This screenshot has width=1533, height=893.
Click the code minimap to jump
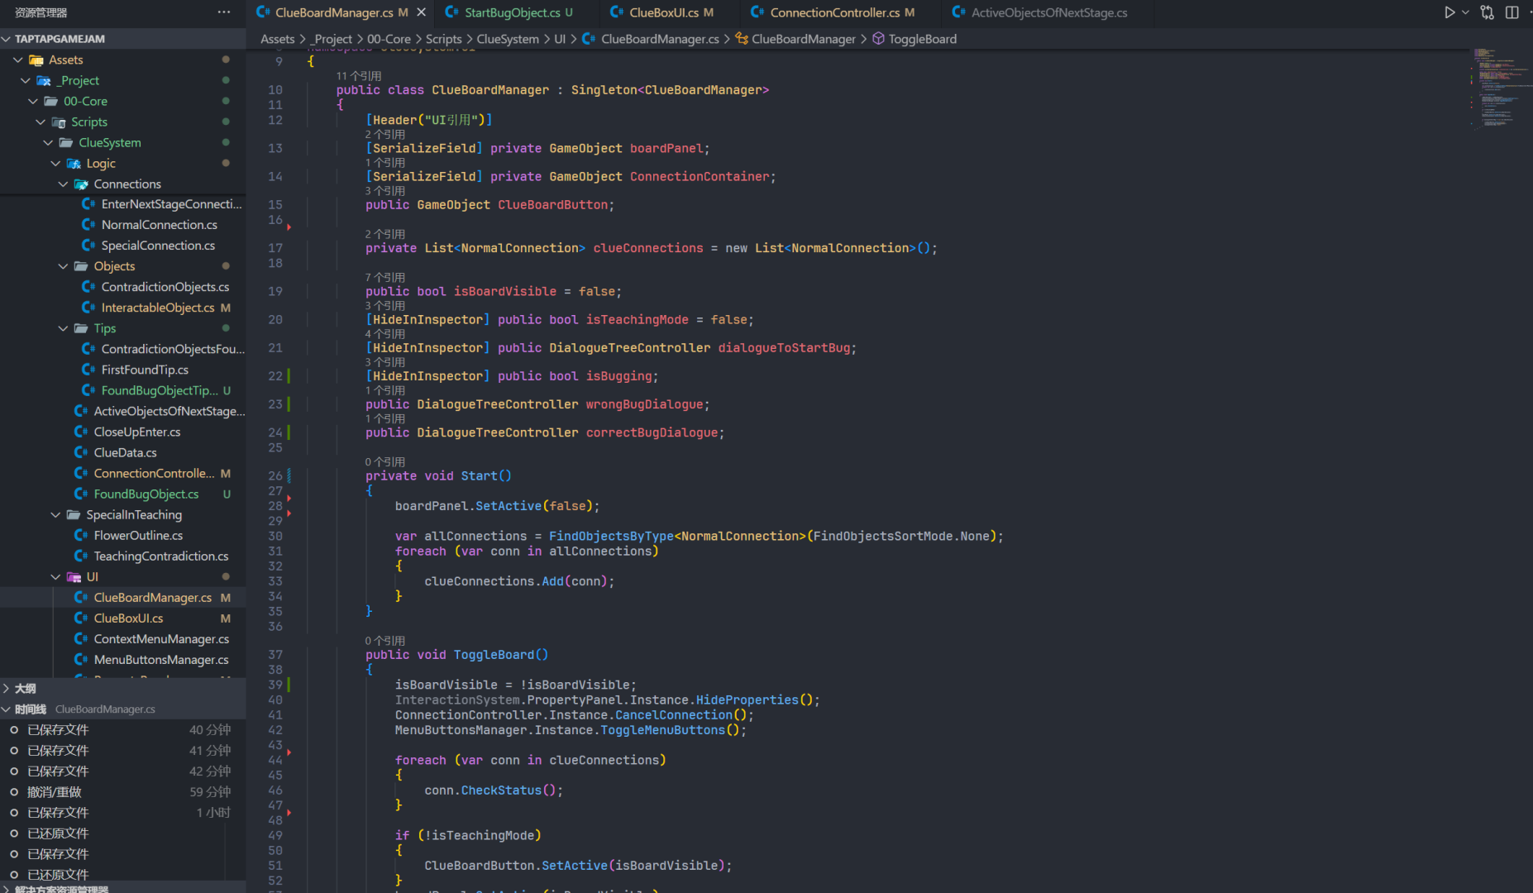click(x=1497, y=91)
